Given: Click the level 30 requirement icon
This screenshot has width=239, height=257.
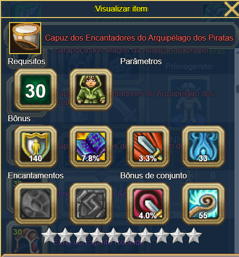Looking at the screenshot, I should [36, 90].
